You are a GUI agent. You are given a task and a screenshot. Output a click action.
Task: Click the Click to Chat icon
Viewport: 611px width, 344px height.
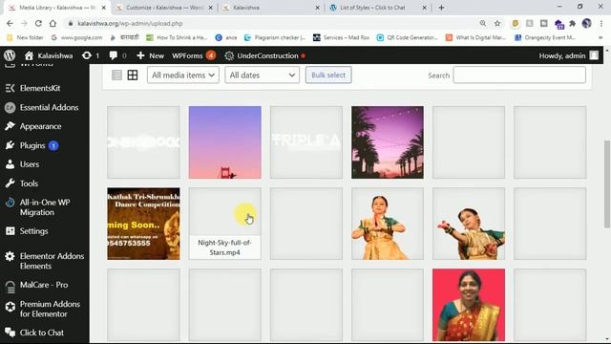pos(11,333)
